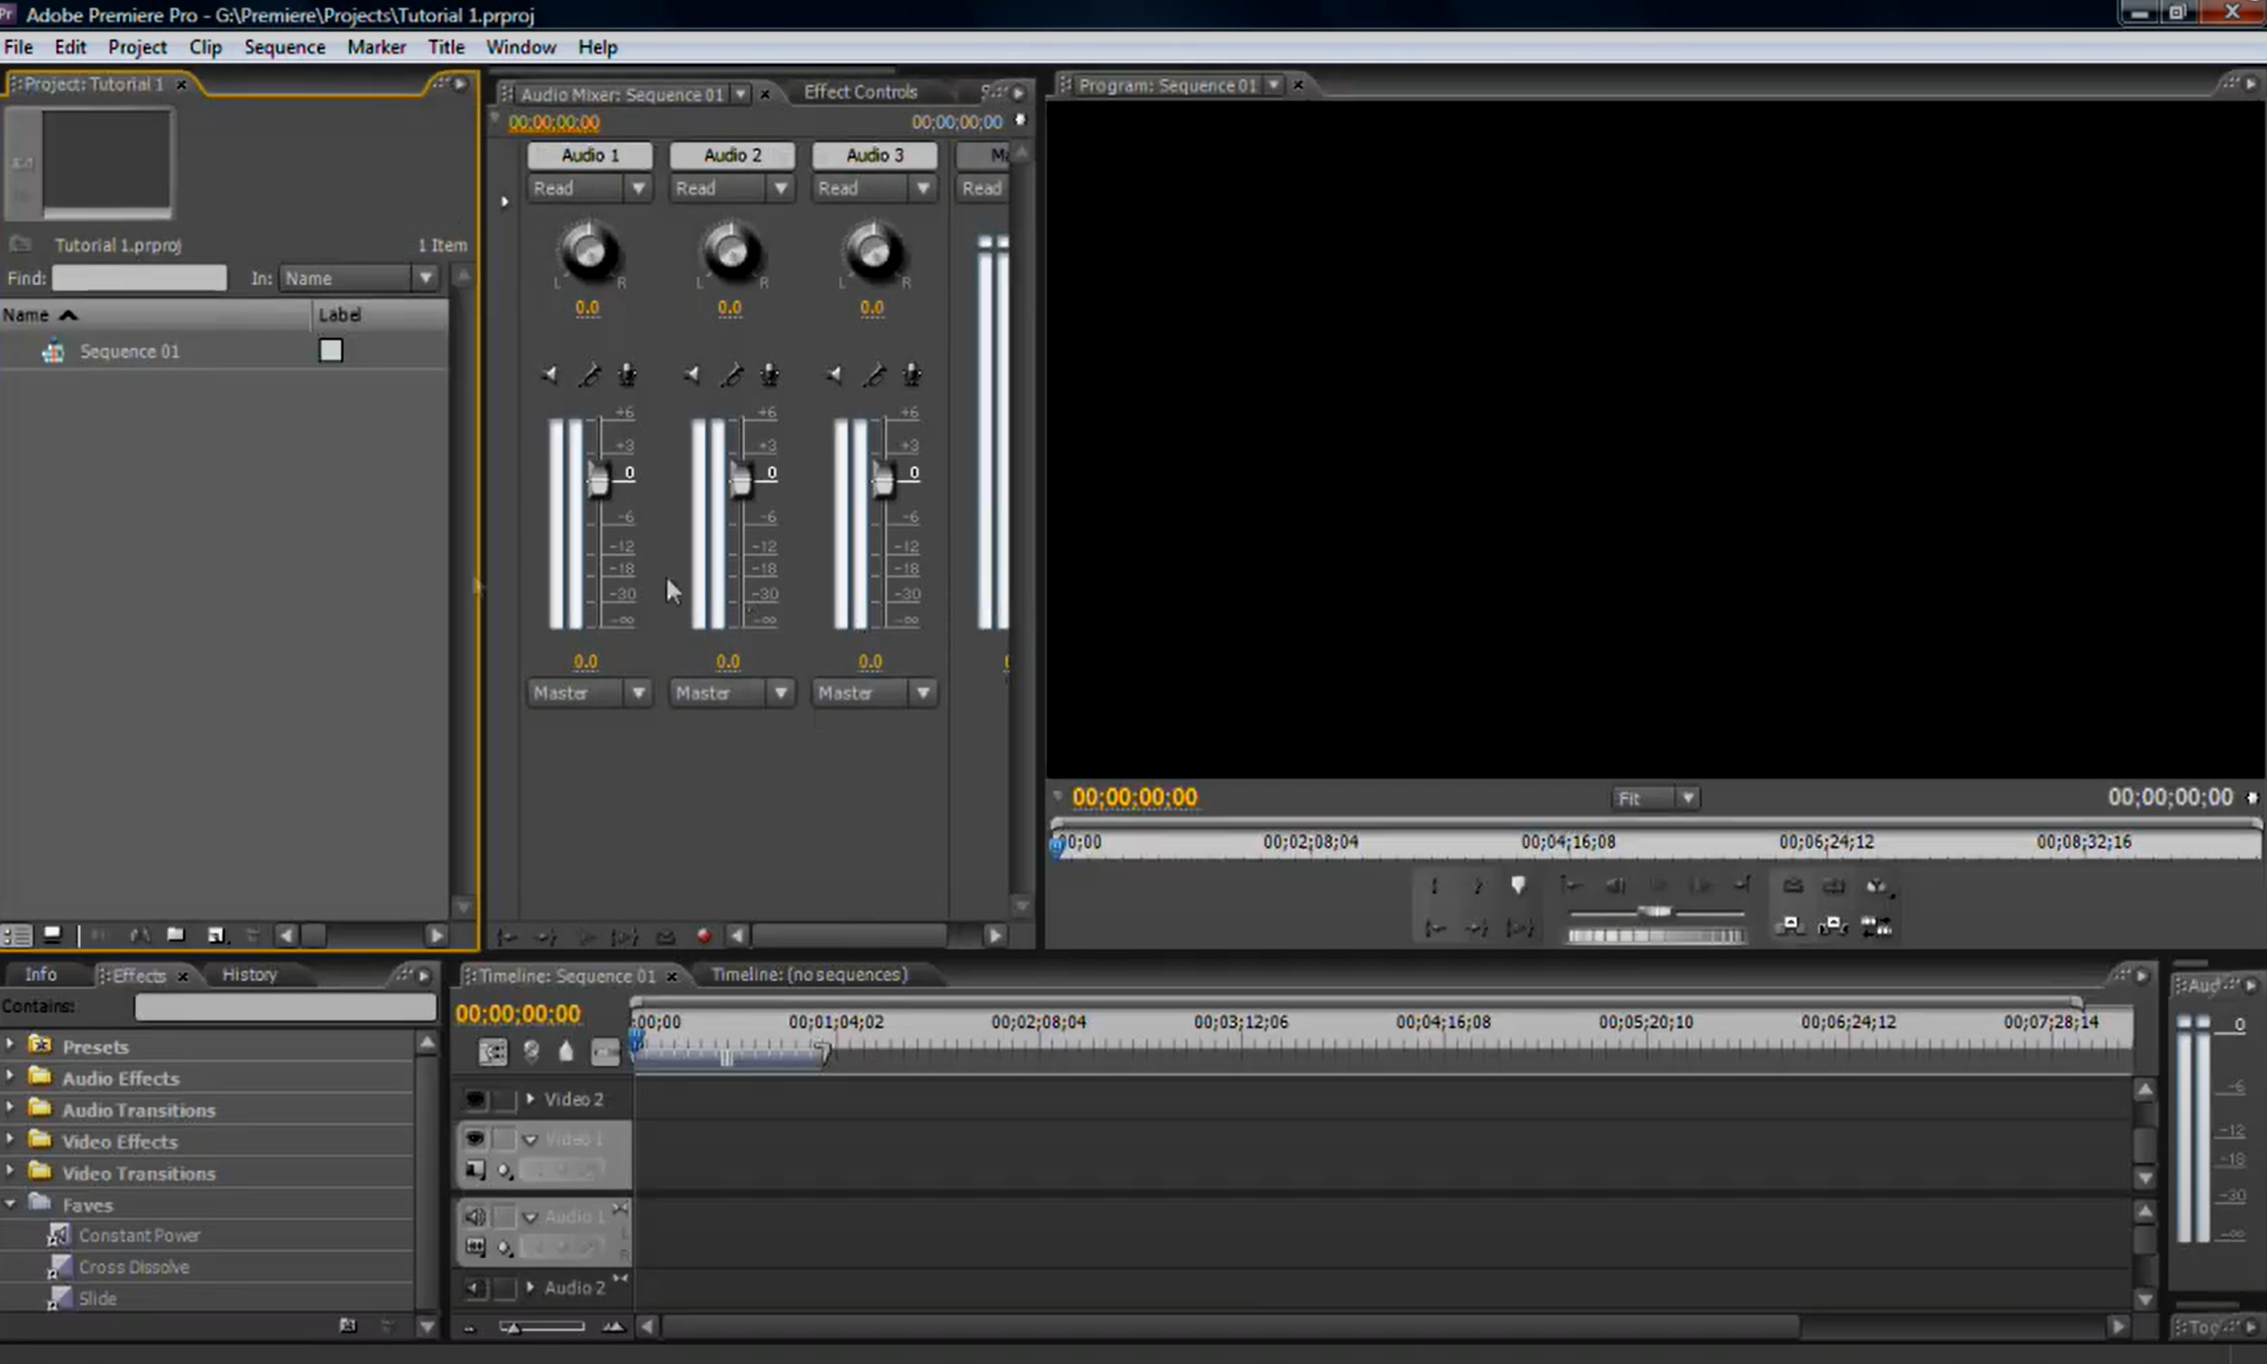Click Step Forward in the Program Monitor transport
Screen dimensions: 2267x1364
coord(1702,885)
